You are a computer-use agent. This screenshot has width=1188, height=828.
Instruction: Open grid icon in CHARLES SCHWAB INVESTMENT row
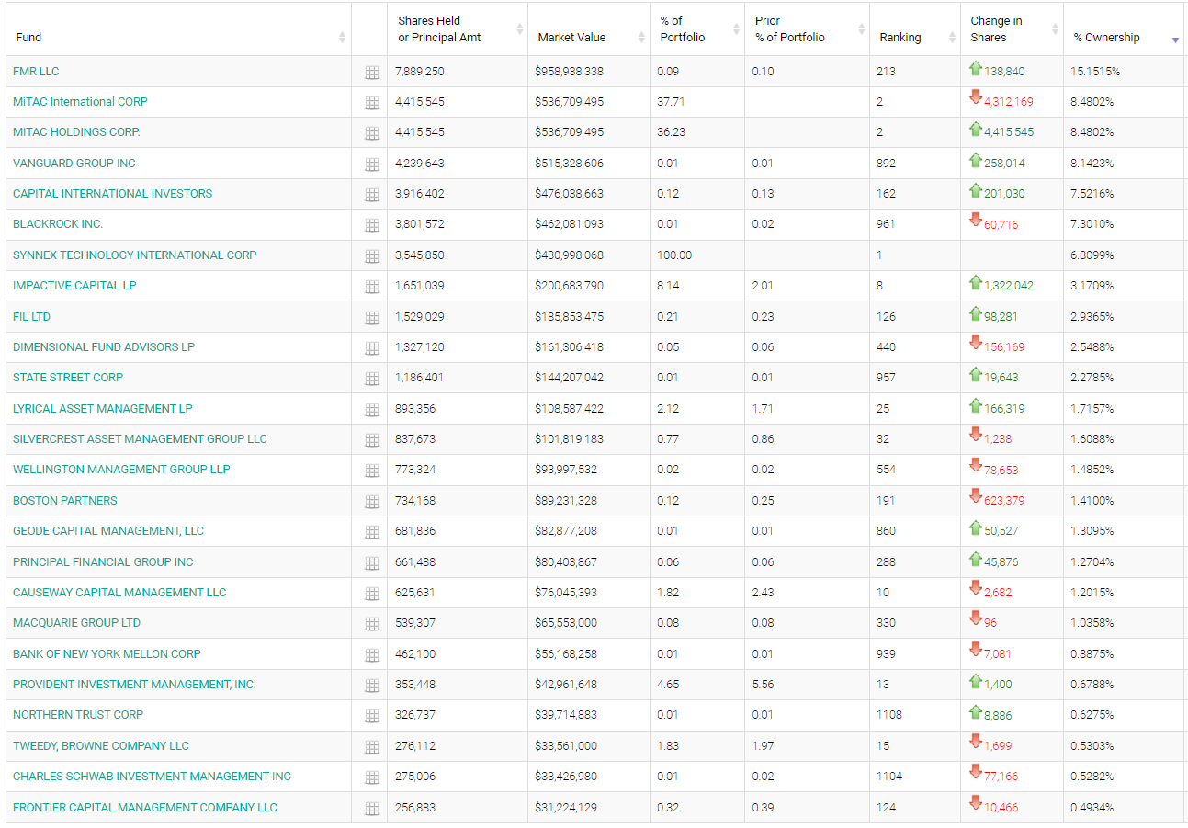coord(372,777)
